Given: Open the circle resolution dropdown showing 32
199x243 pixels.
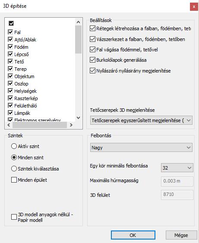Looking at the screenshot, I should pyautogui.click(x=177, y=168).
